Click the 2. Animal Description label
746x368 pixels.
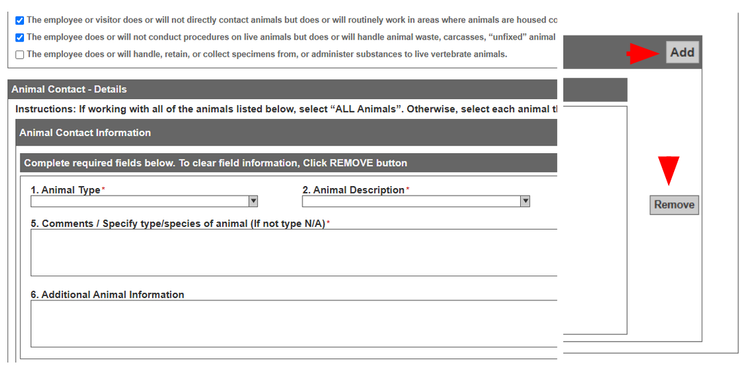(x=353, y=190)
